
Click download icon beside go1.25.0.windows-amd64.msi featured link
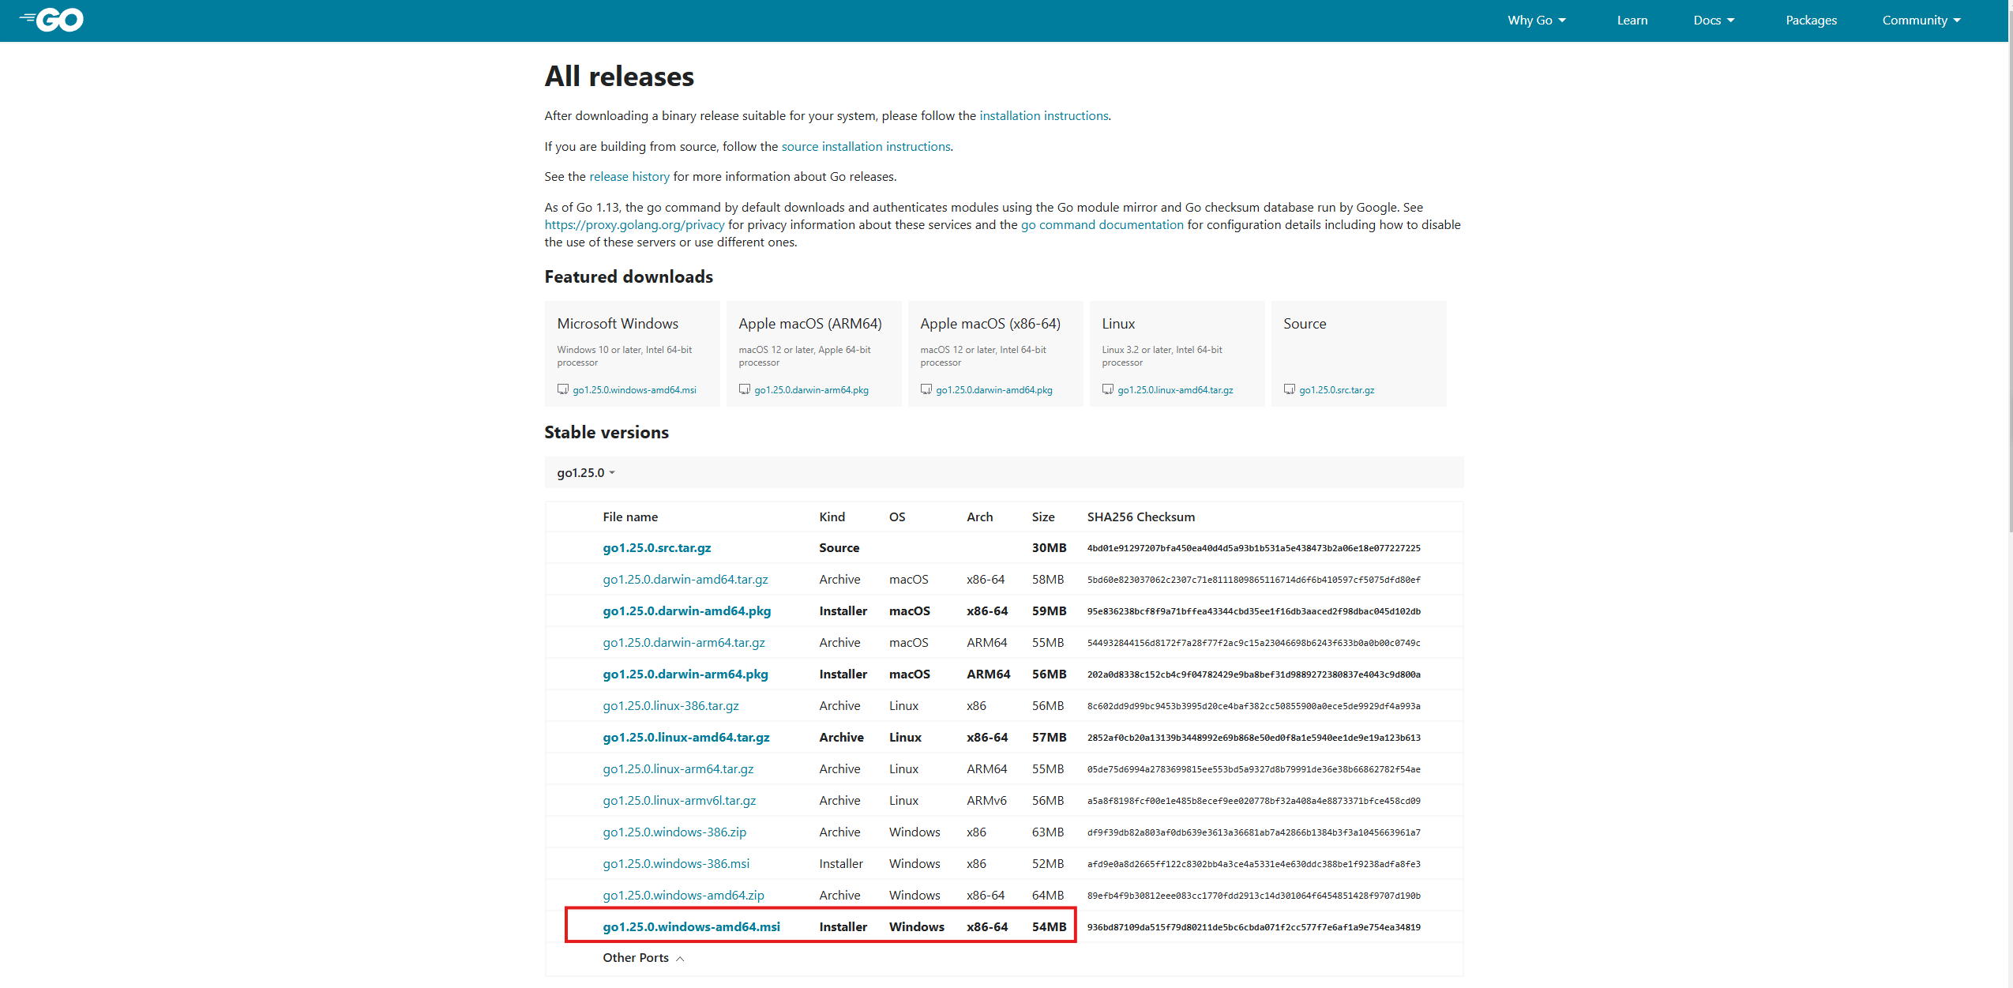coord(563,389)
